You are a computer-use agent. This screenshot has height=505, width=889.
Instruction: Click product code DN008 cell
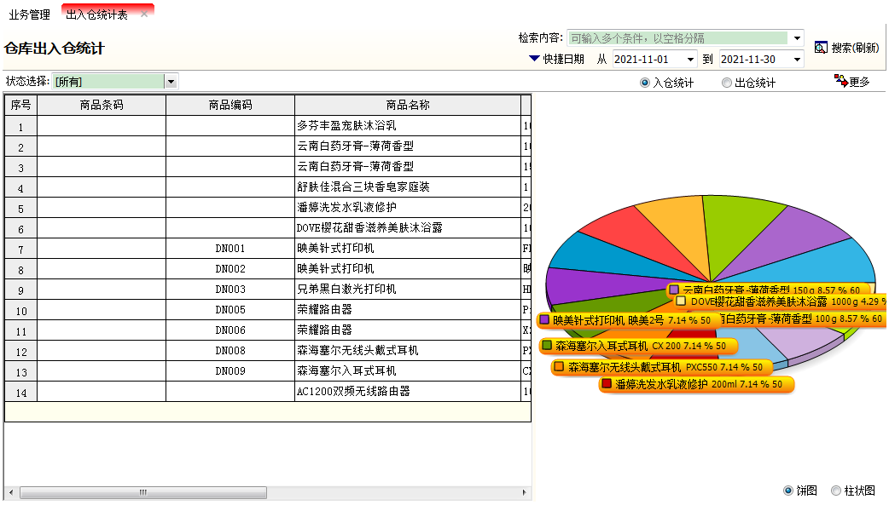230,351
